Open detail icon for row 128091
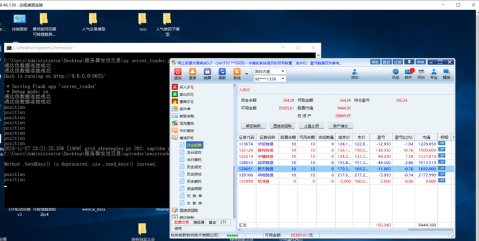This screenshot has width=479, height=241. click(x=442, y=169)
